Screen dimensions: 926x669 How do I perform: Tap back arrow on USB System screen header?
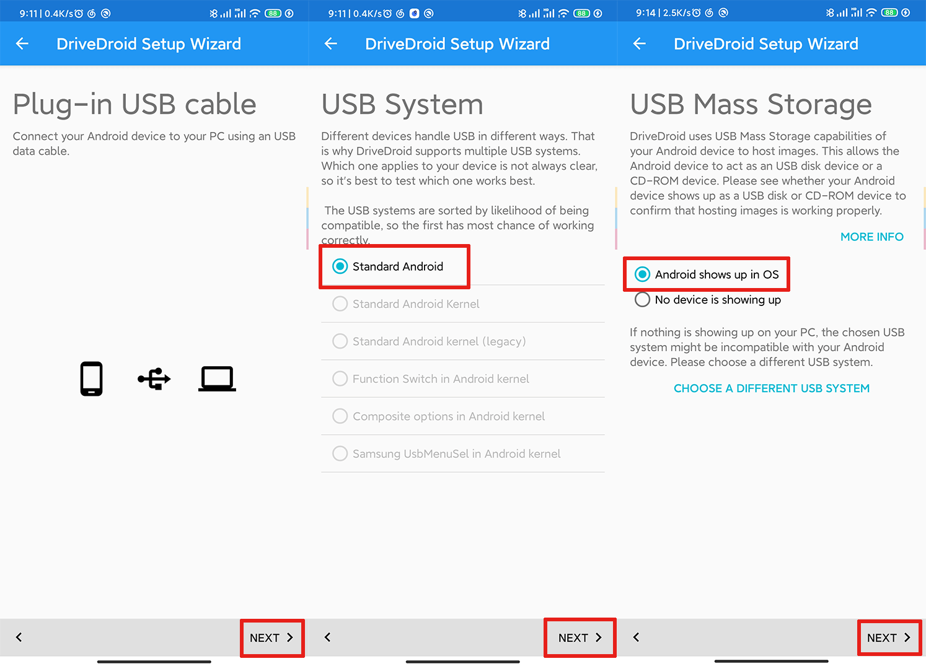click(331, 43)
